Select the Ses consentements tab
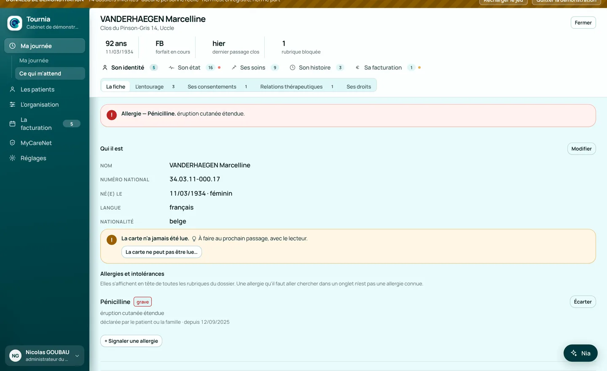This screenshot has width=607, height=371. coord(217,87)
